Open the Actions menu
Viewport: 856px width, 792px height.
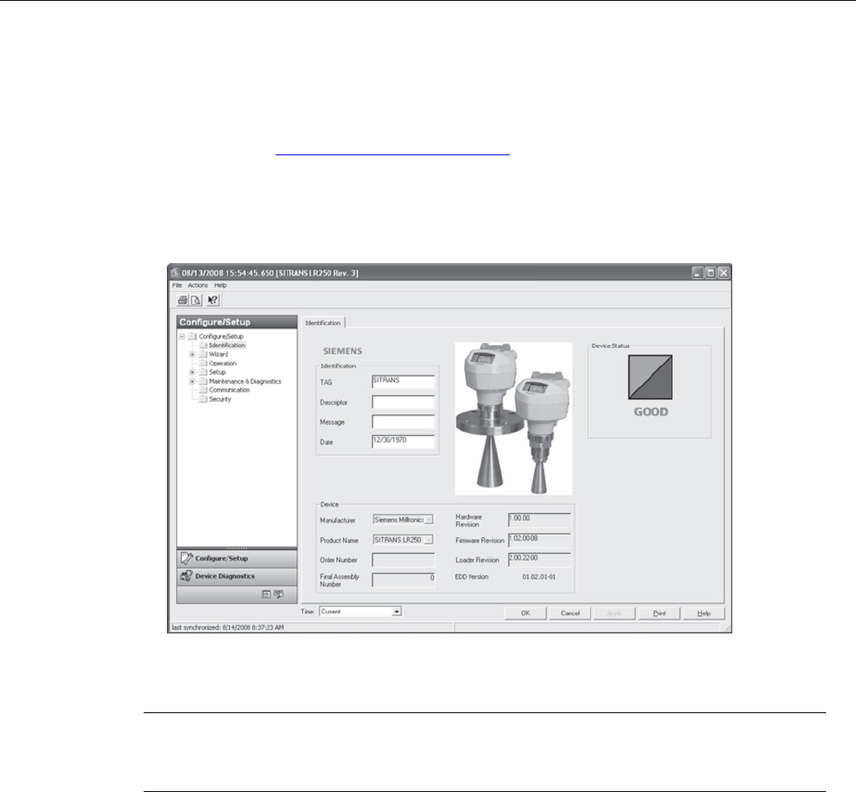(198, 286)
